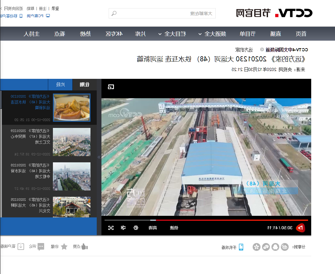The width and height of the screenshot is (335, 274).
Task: Share the video to Sina Weibo
Action: click(285, 247)
